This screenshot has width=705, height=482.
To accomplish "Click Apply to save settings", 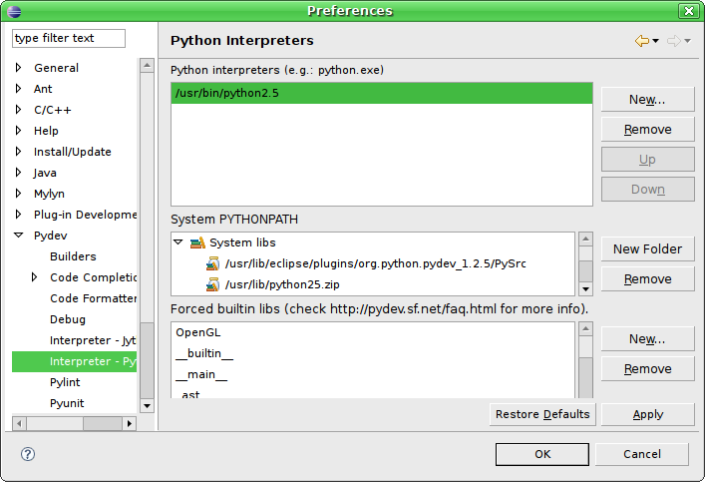I will 648,414.
